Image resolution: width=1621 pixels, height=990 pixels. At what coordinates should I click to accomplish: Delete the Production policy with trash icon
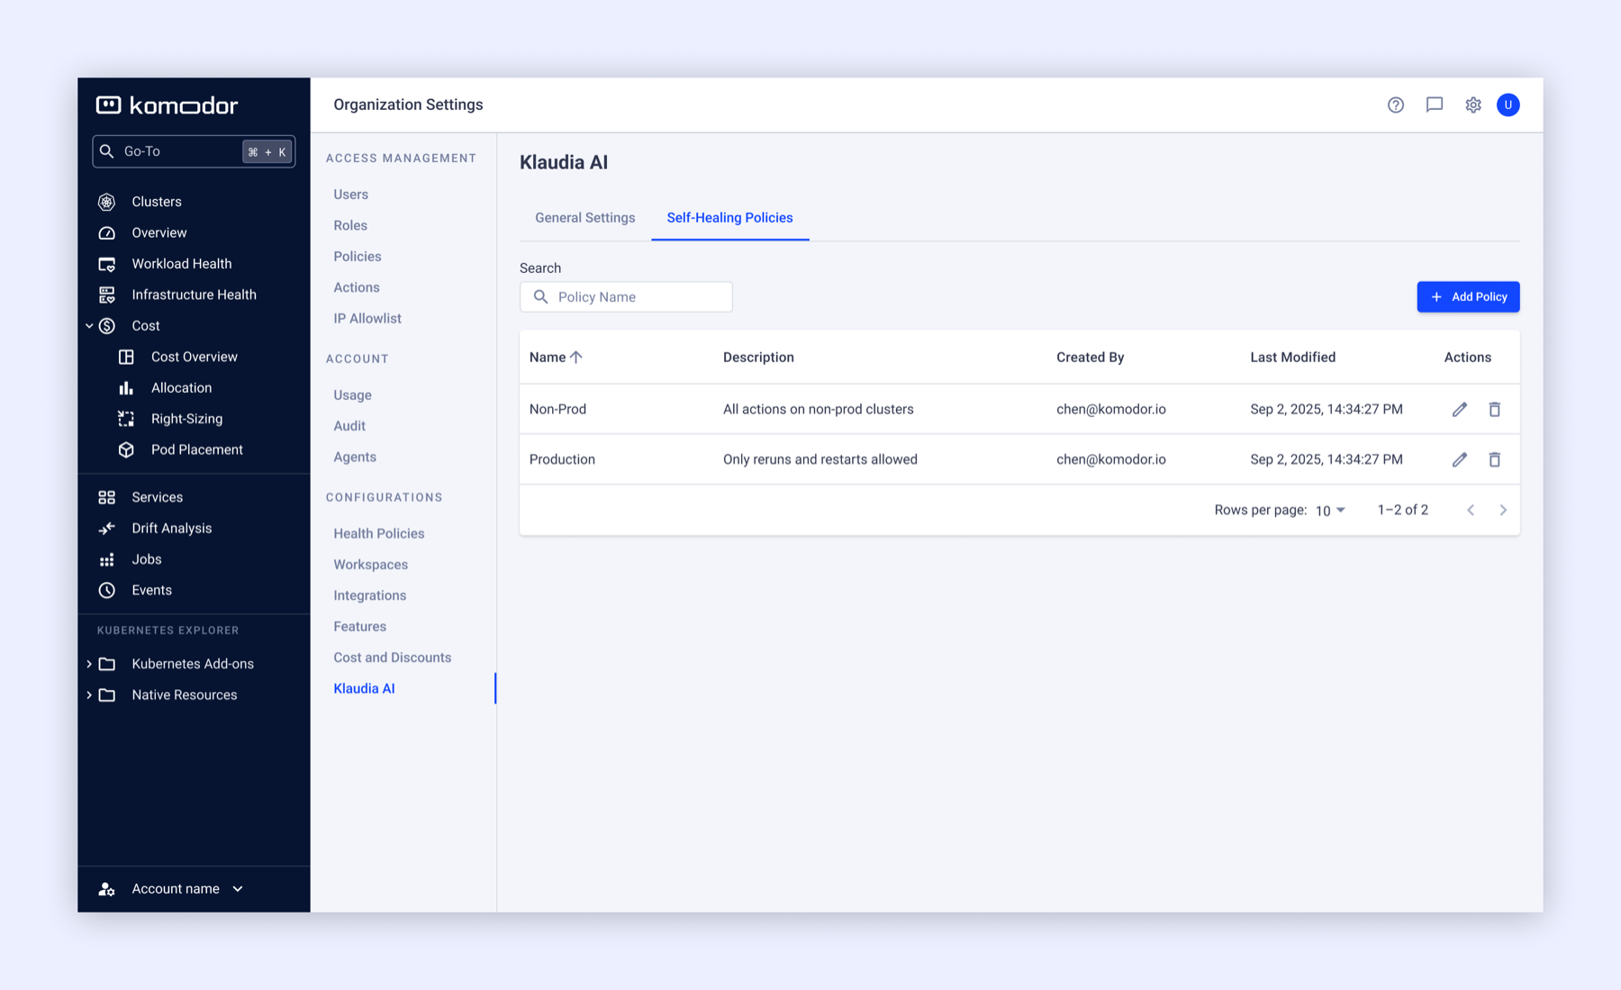pyautogui.click(x=1494, y=459)
